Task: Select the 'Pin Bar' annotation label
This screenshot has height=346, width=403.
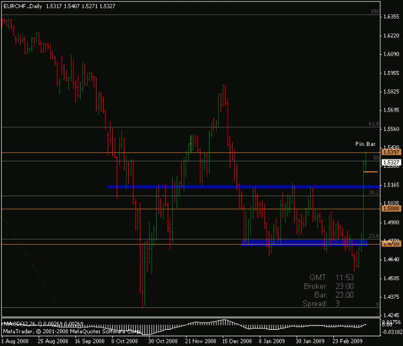Action: click(366, 144)
